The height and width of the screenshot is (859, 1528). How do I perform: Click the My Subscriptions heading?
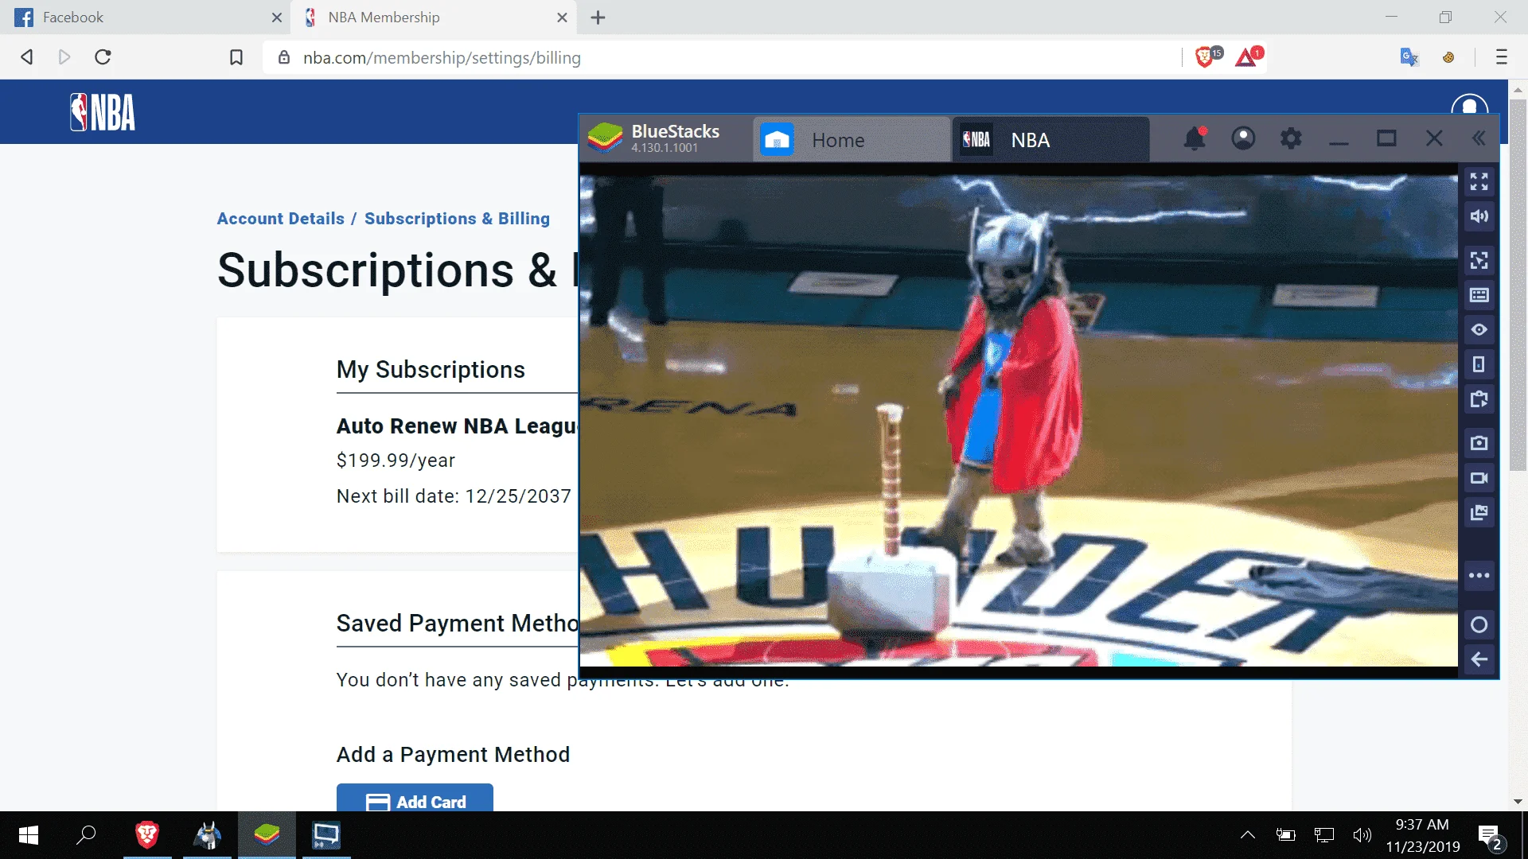(x=431, y=370)
